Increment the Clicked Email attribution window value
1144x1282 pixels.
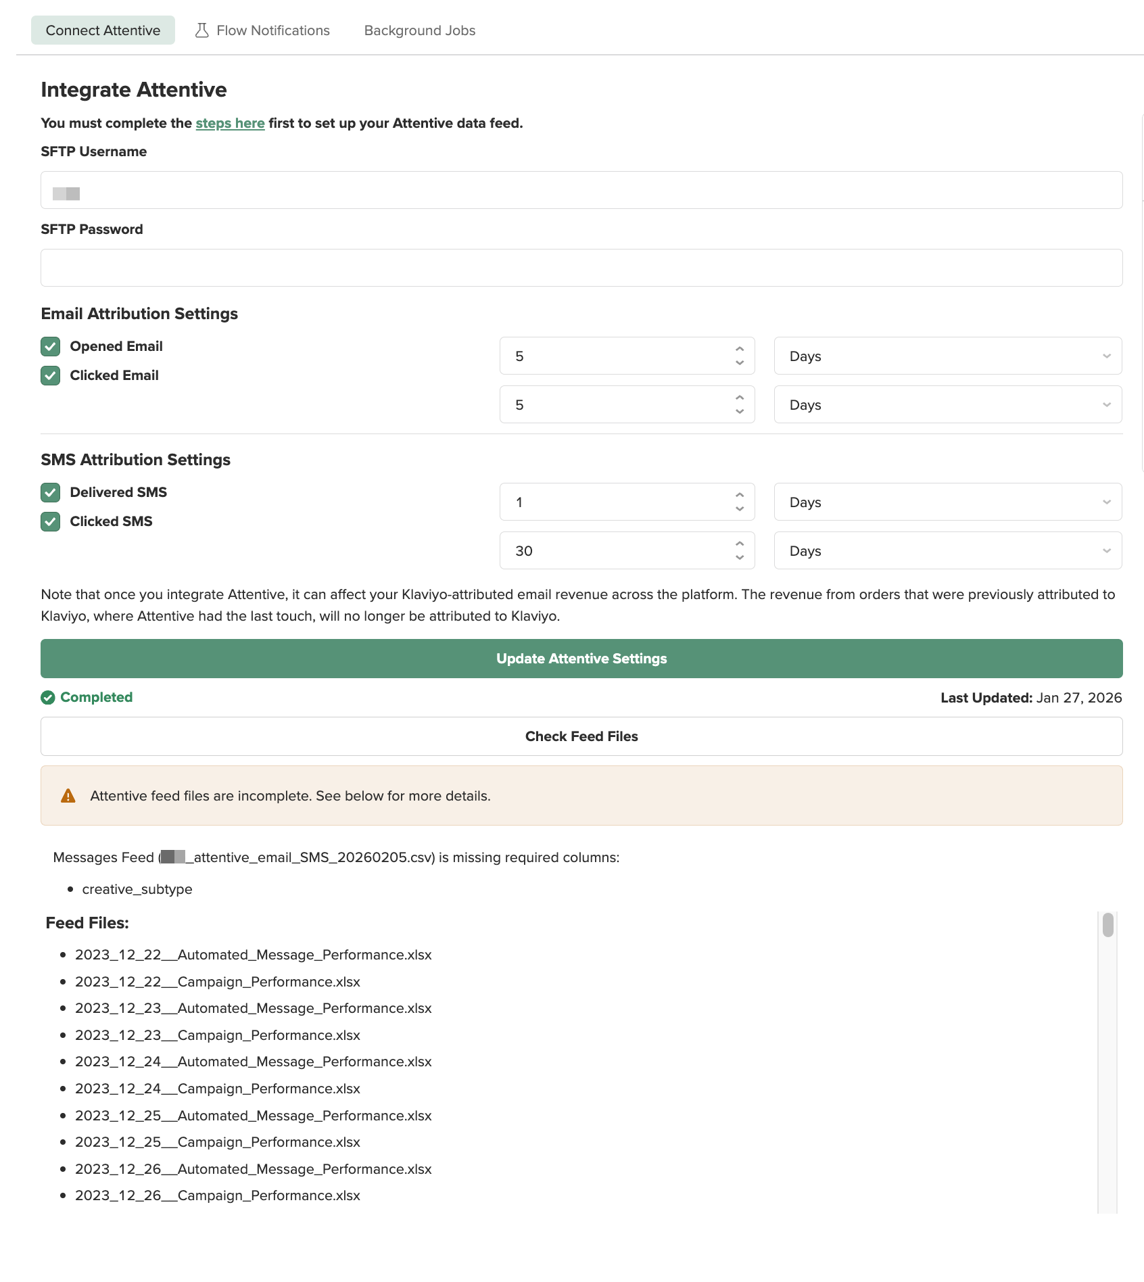tap(740, 398)
